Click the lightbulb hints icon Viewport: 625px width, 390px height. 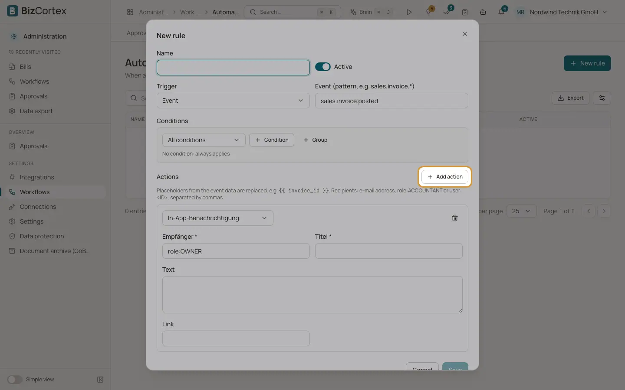point(428,12)
